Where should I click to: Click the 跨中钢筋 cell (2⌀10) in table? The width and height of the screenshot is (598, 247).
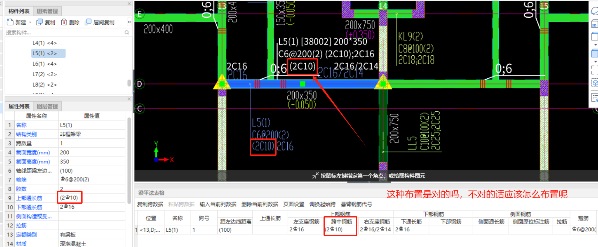(341, 230)
